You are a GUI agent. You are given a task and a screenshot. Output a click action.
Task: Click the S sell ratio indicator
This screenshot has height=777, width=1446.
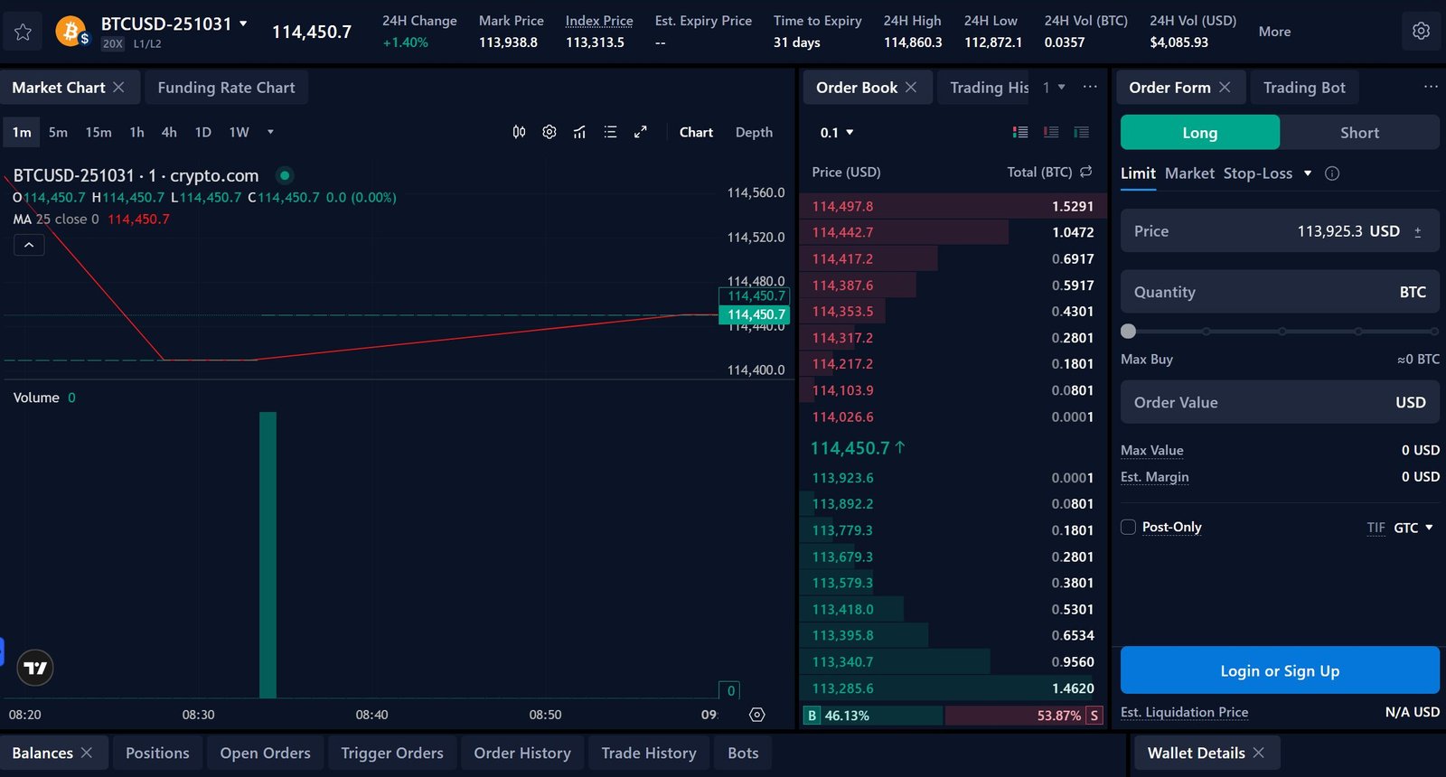1094,716
